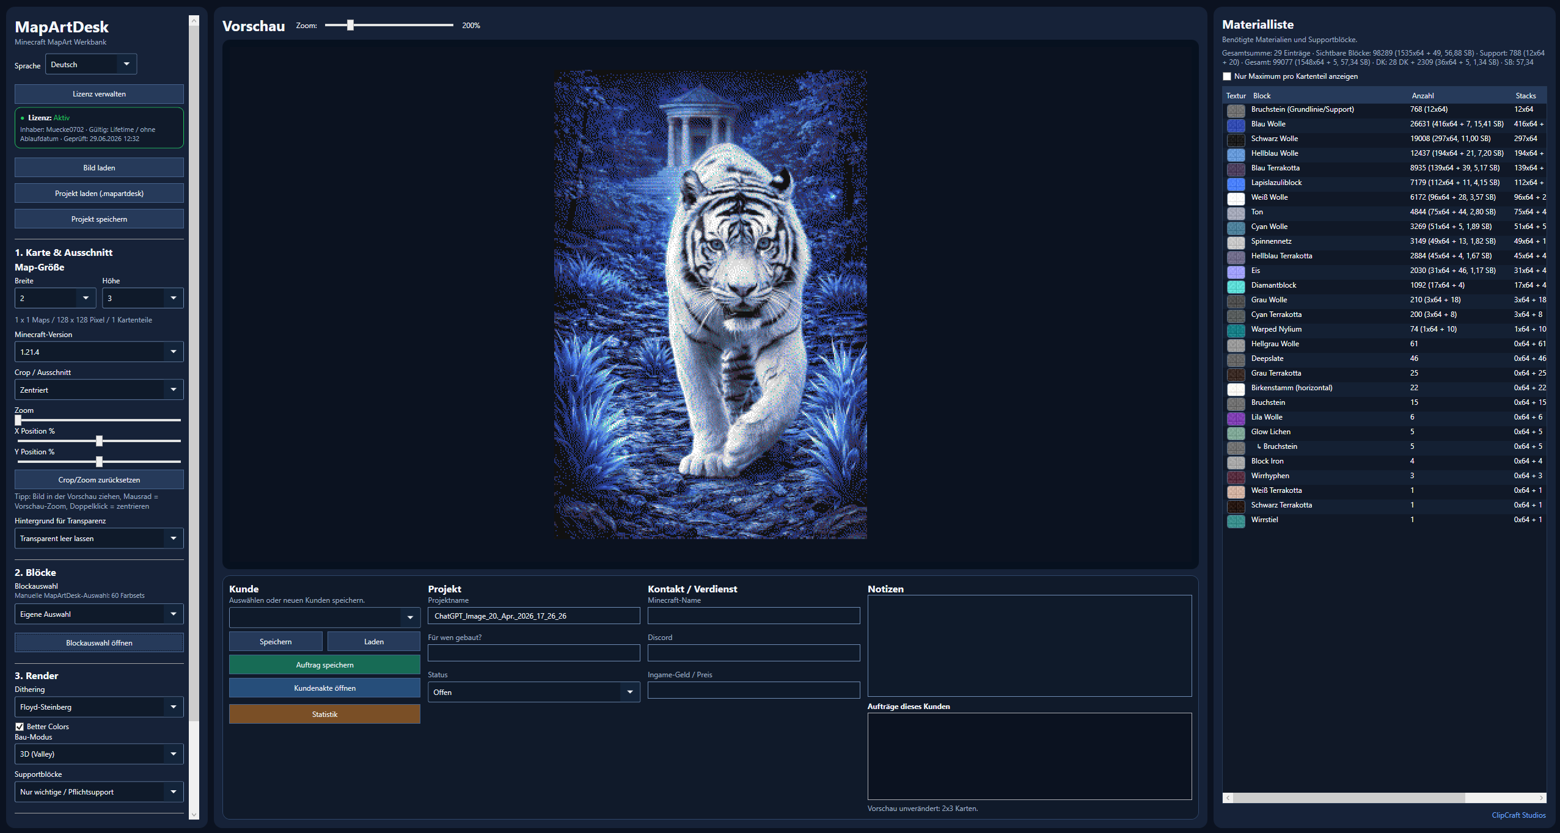The width and height of the screenshot is (1560, 833).
Task: Click the Weiß Terrakotta texture icon
Action: pyautogui.click(x=1236, y=491)
